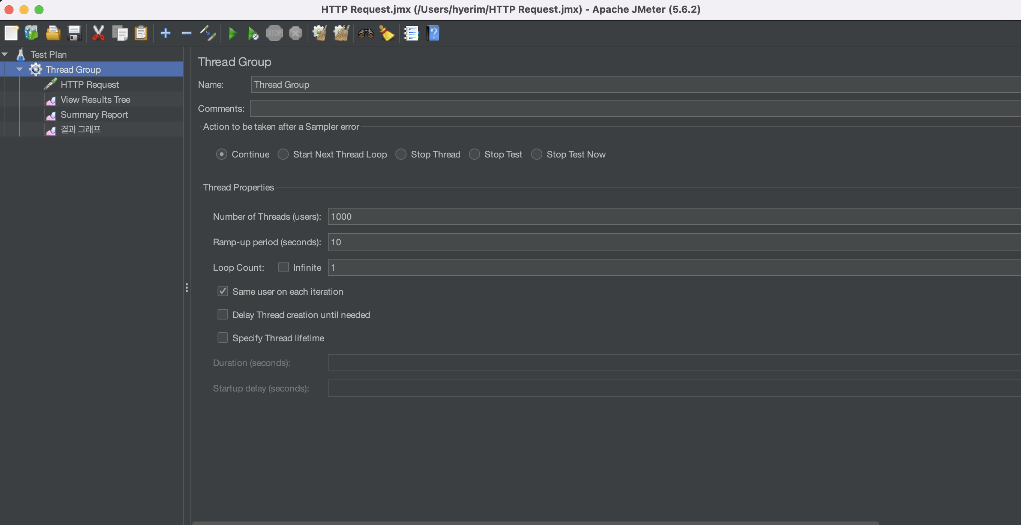
Task: Click the Summary Report graph icon
Action: [51, 115]
